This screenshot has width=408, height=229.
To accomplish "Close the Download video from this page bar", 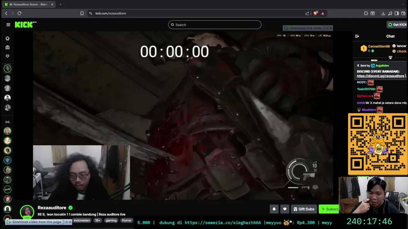I will (x=70, y=222).
